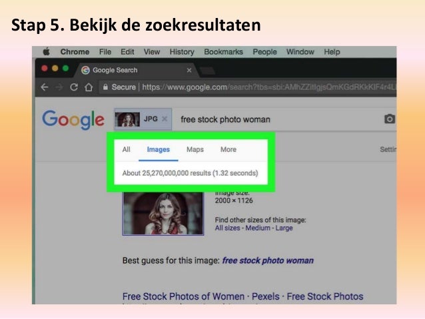The height and width of the screenshot is (319, 425).
Task: Open the Large size link
Action: coord(284,228)
